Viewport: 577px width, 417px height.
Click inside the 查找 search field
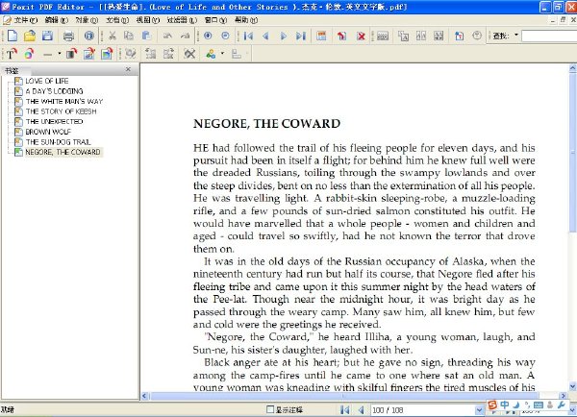click(549, 36)
